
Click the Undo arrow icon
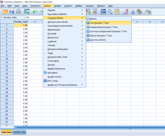tap(35, 12)
